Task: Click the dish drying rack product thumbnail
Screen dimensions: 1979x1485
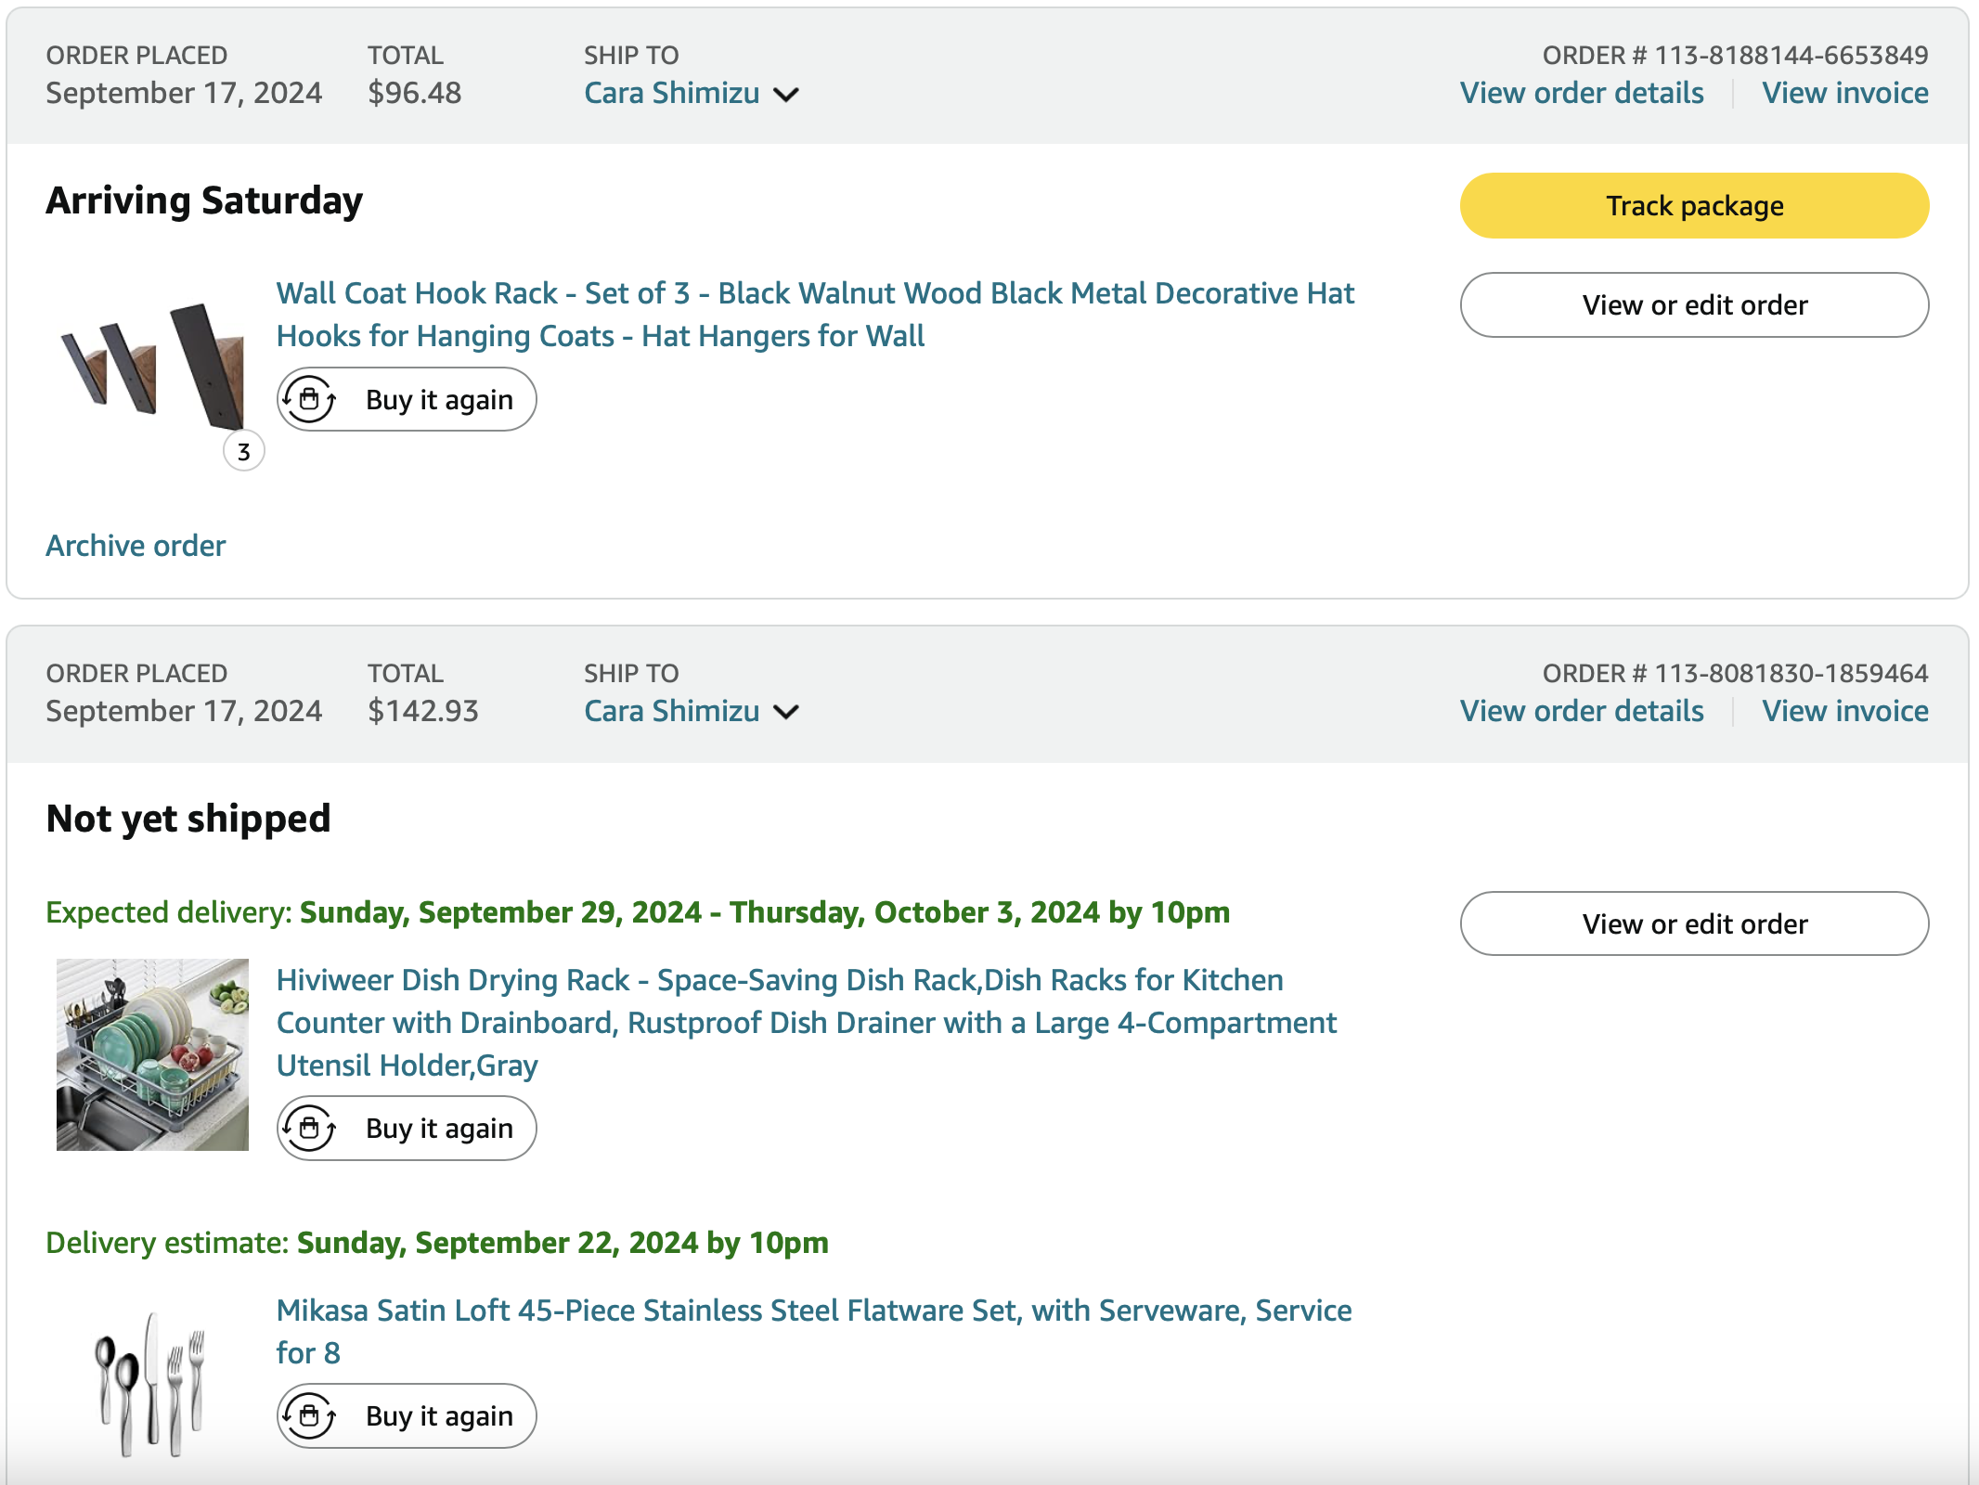Action: pos(152,1055)
